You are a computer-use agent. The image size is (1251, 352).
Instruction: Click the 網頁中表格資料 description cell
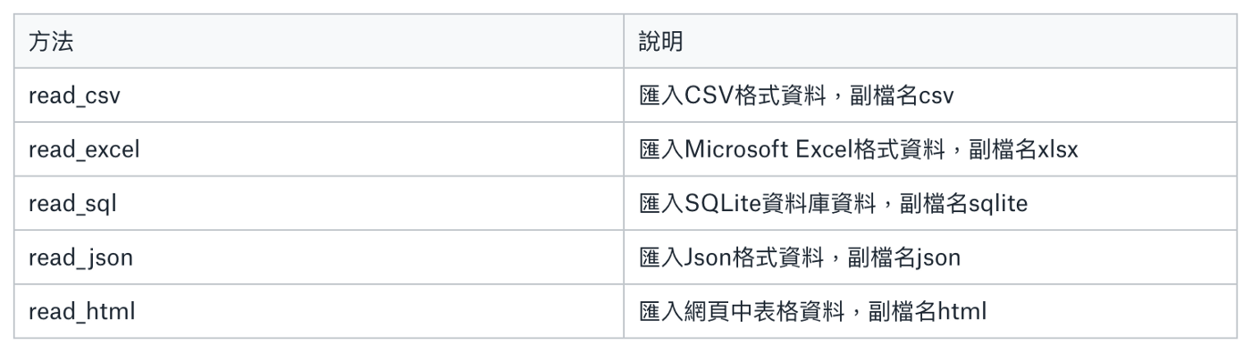click(x=930, y=311)
